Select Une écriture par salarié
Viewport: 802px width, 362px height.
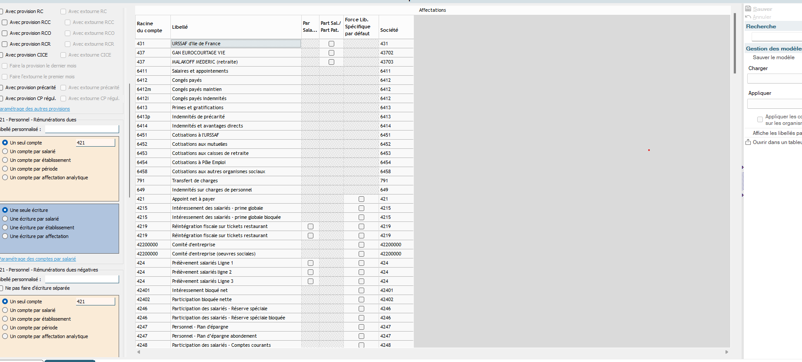tap(5, 219)
